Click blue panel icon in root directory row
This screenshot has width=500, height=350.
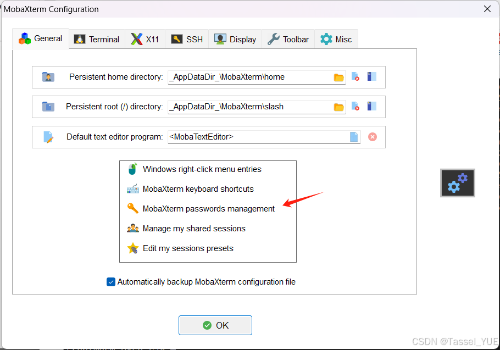click(x=372, y=106)
